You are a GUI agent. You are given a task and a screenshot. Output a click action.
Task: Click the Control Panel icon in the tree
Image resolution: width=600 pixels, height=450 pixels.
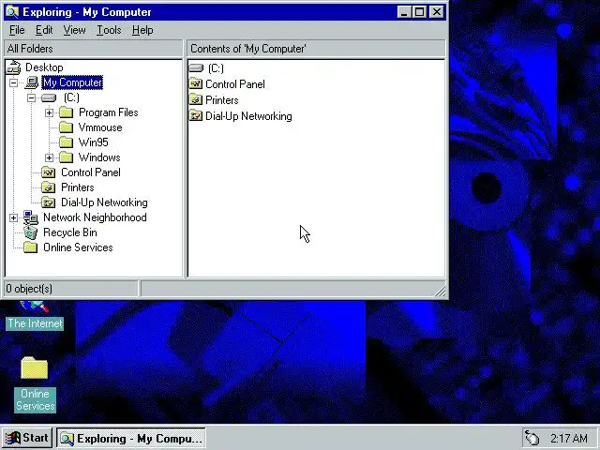pos(48,172)
